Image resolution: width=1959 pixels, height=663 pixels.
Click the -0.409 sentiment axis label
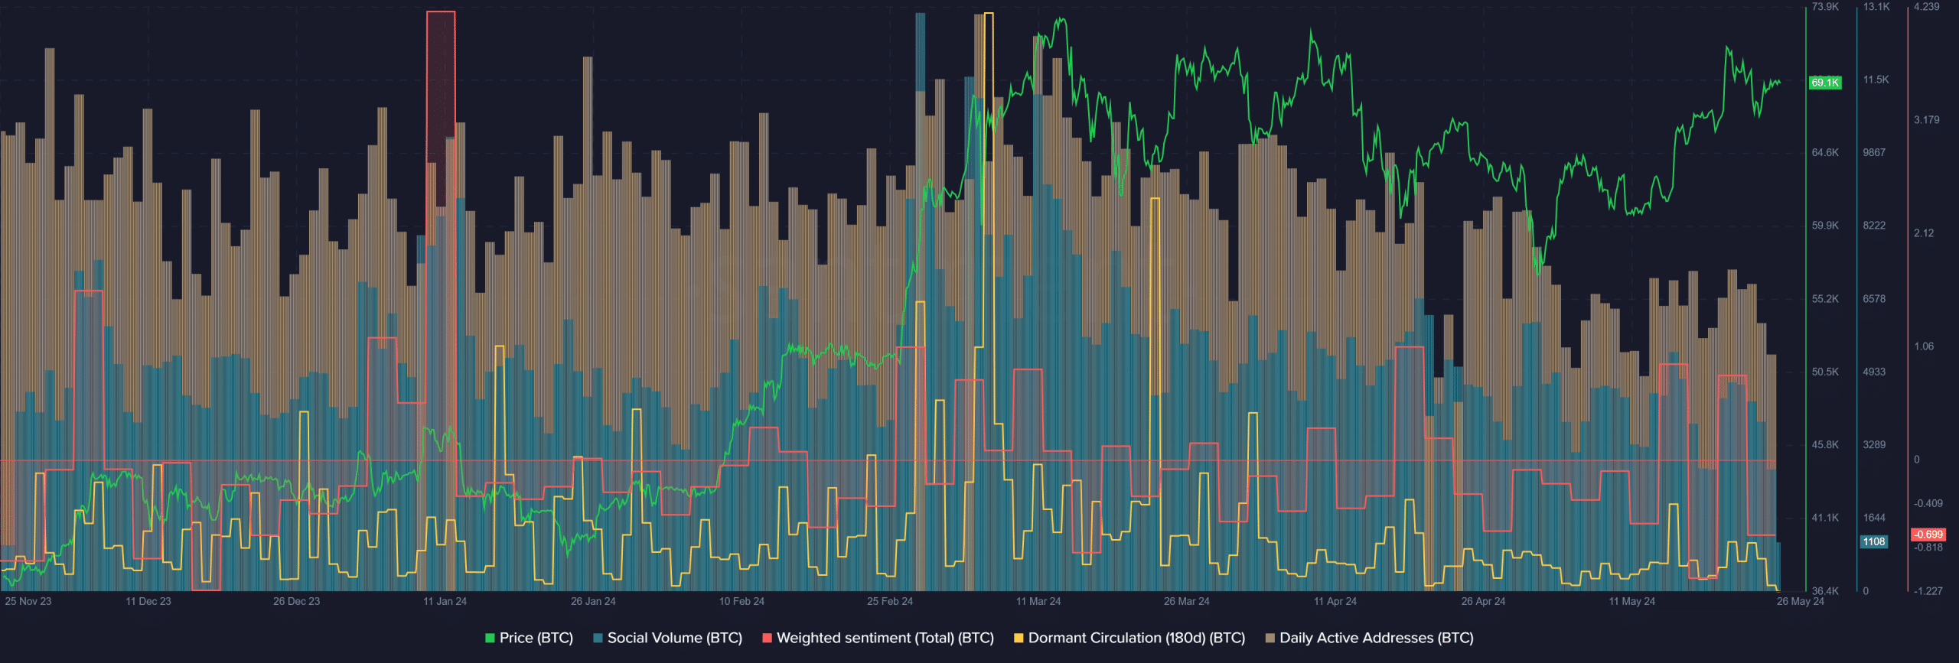tap(1928, 503)
